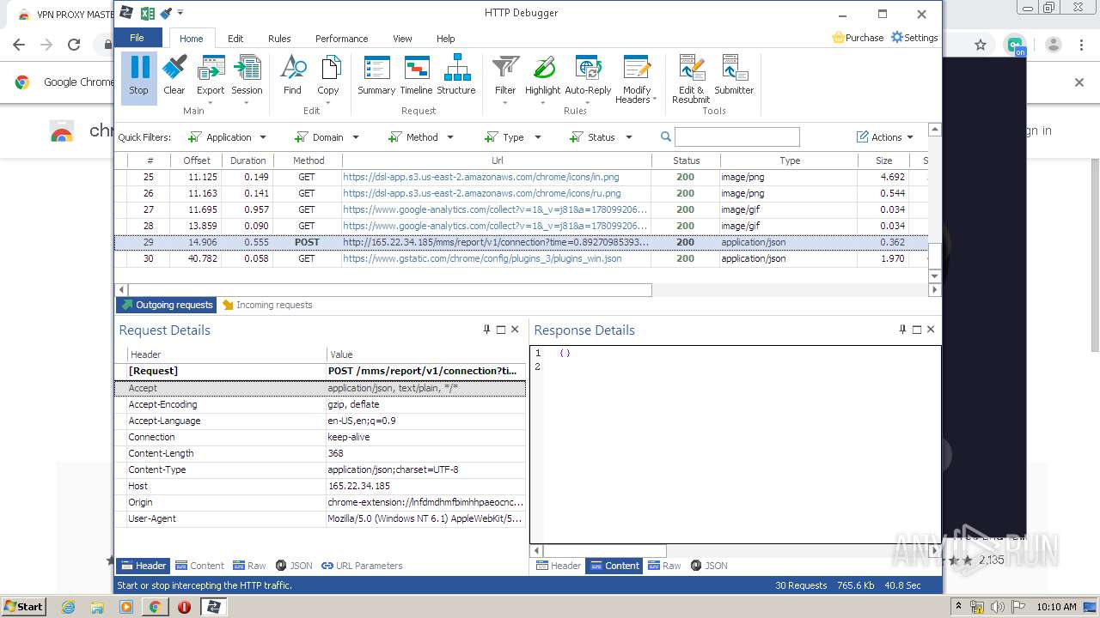Switch to the View ribbon tab
This screenshot has width=1100, height=618.
point(402,39)
